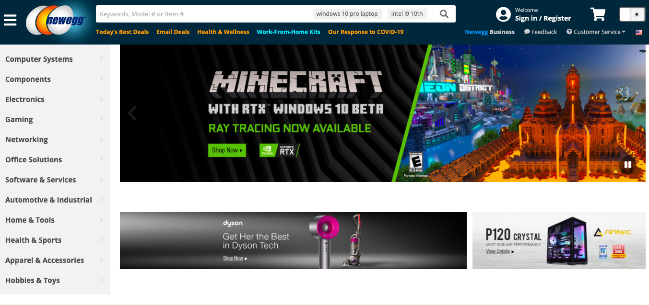Open Health & Wellness link
Image resolution: width=649 pixels, height=305 pixels.
click(223, 32)
